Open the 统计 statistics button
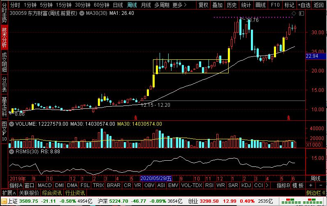327x206 pixels. [246, 5]
